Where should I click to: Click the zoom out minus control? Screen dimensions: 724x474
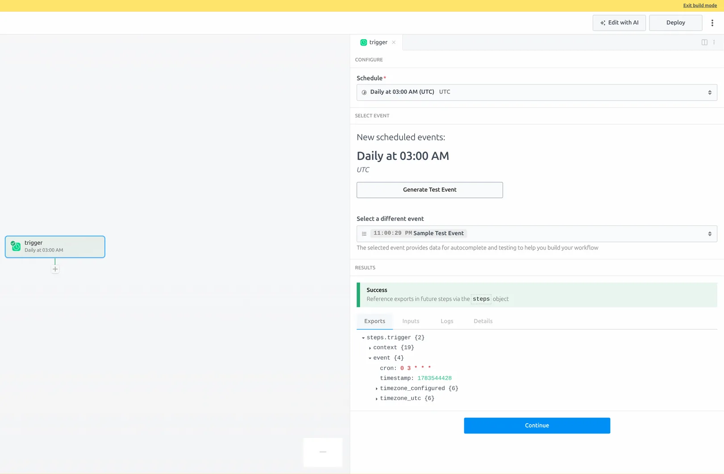pos(323,452)
